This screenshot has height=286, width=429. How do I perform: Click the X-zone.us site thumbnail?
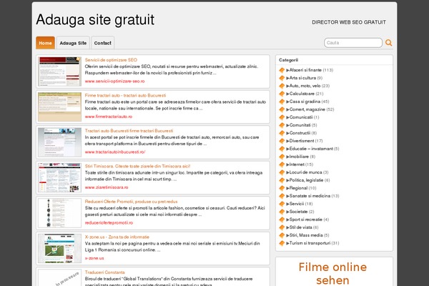coord(59,248)
